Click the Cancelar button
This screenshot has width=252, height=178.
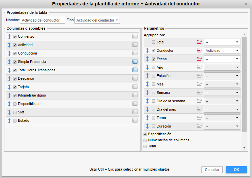click(212, 170)
